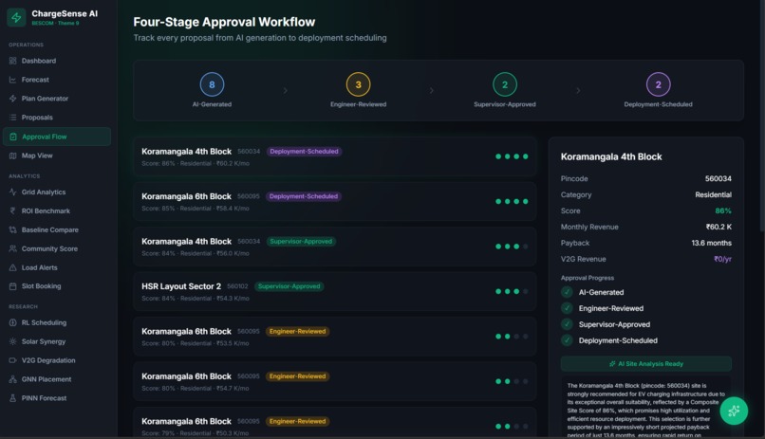
Task: Open the HSR Layout Sector 2 proposal
Action: (x=335, y=291)
